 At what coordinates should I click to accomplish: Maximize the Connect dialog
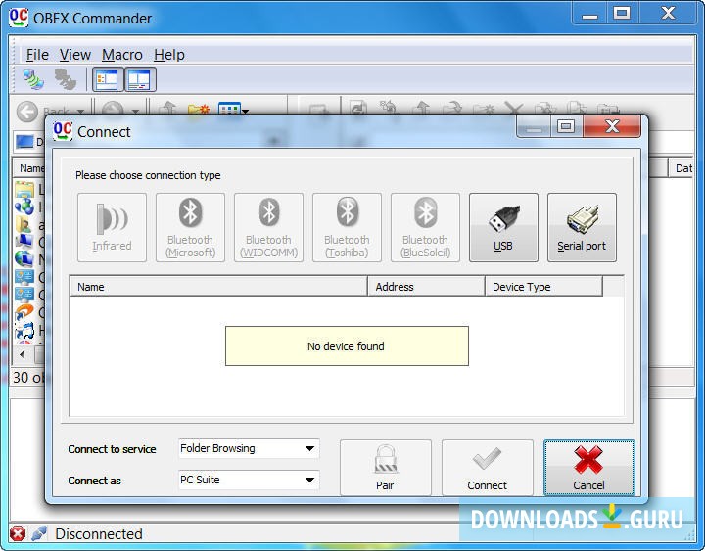(x=566, y=126)
